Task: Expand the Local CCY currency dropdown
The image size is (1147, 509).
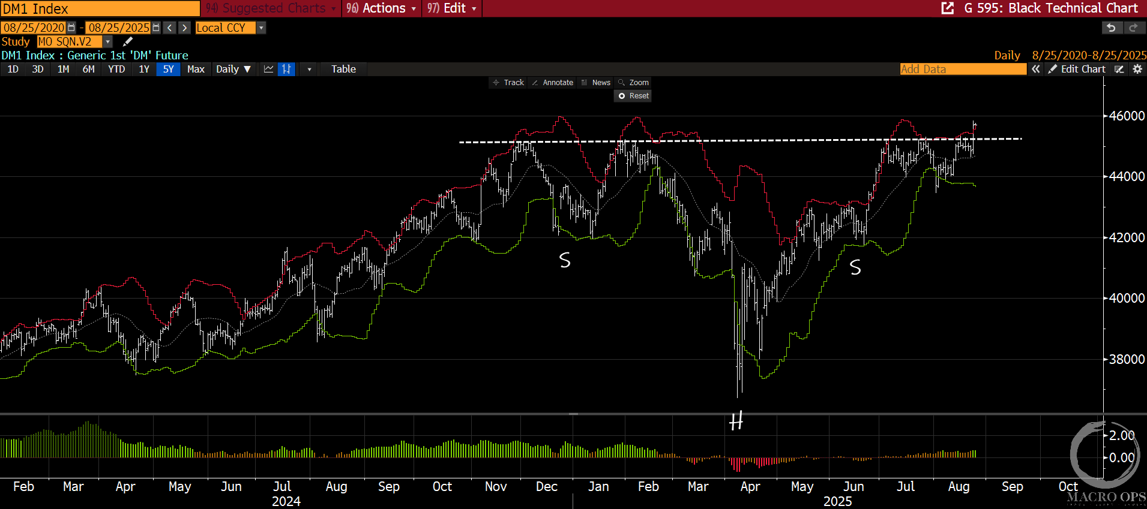Action: click(261, 28)
